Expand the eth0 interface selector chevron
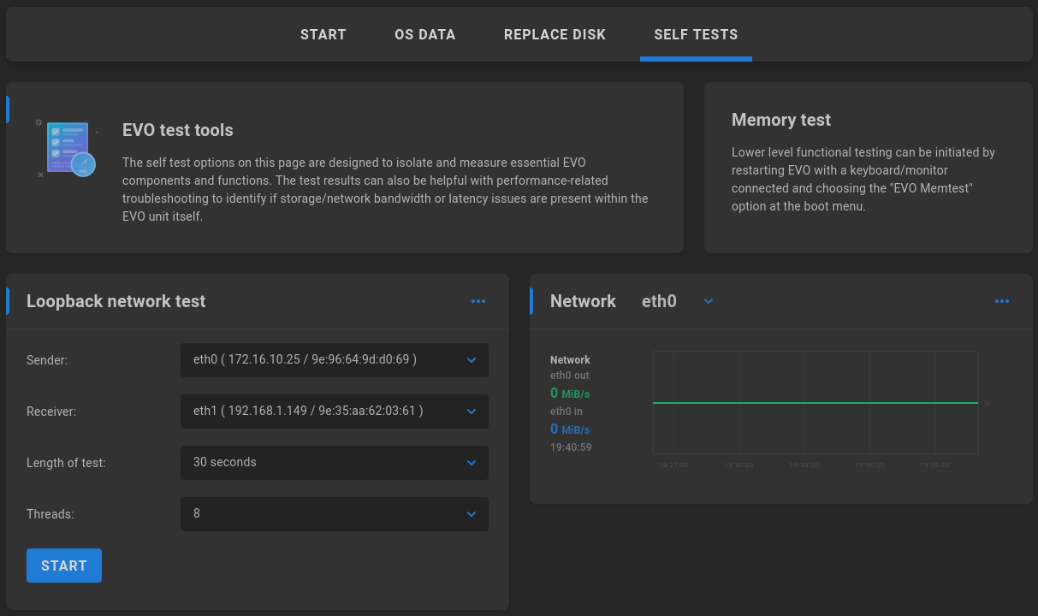 pos(709,301)
